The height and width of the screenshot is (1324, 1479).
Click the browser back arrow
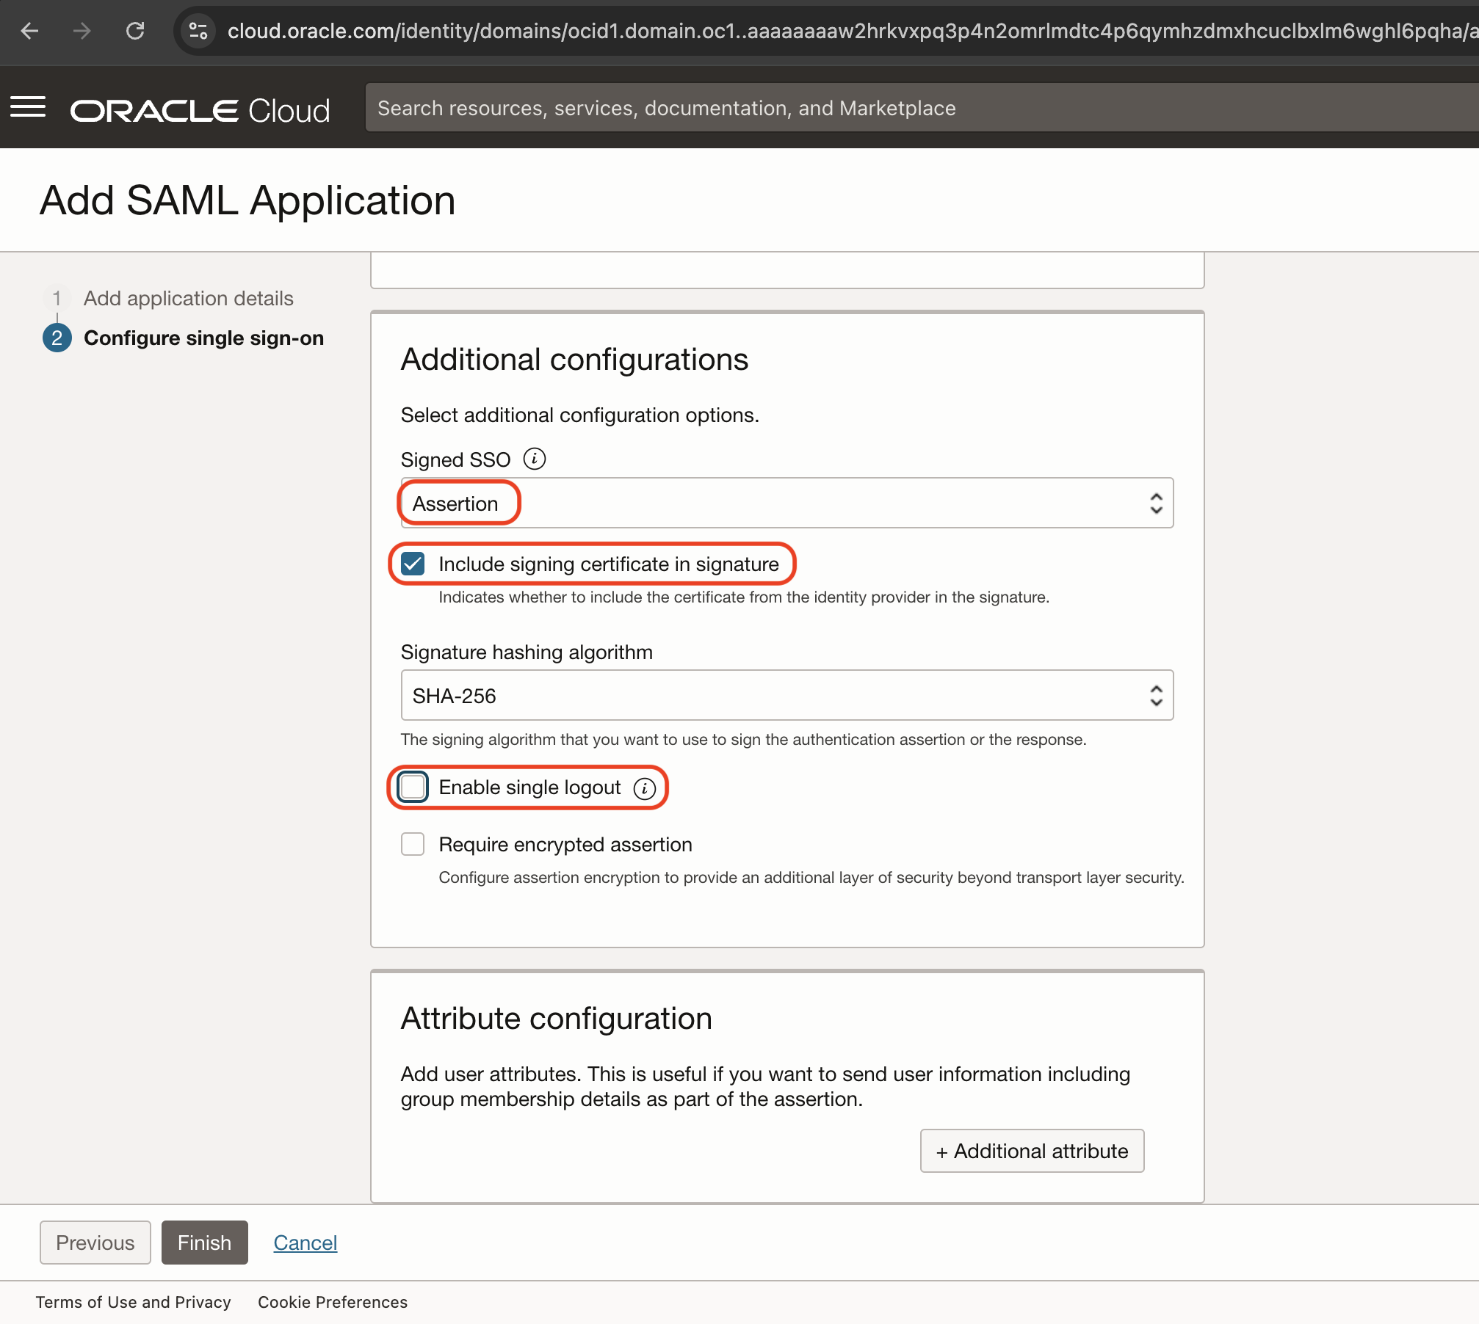pyautogui.click(x=30, y=31)
